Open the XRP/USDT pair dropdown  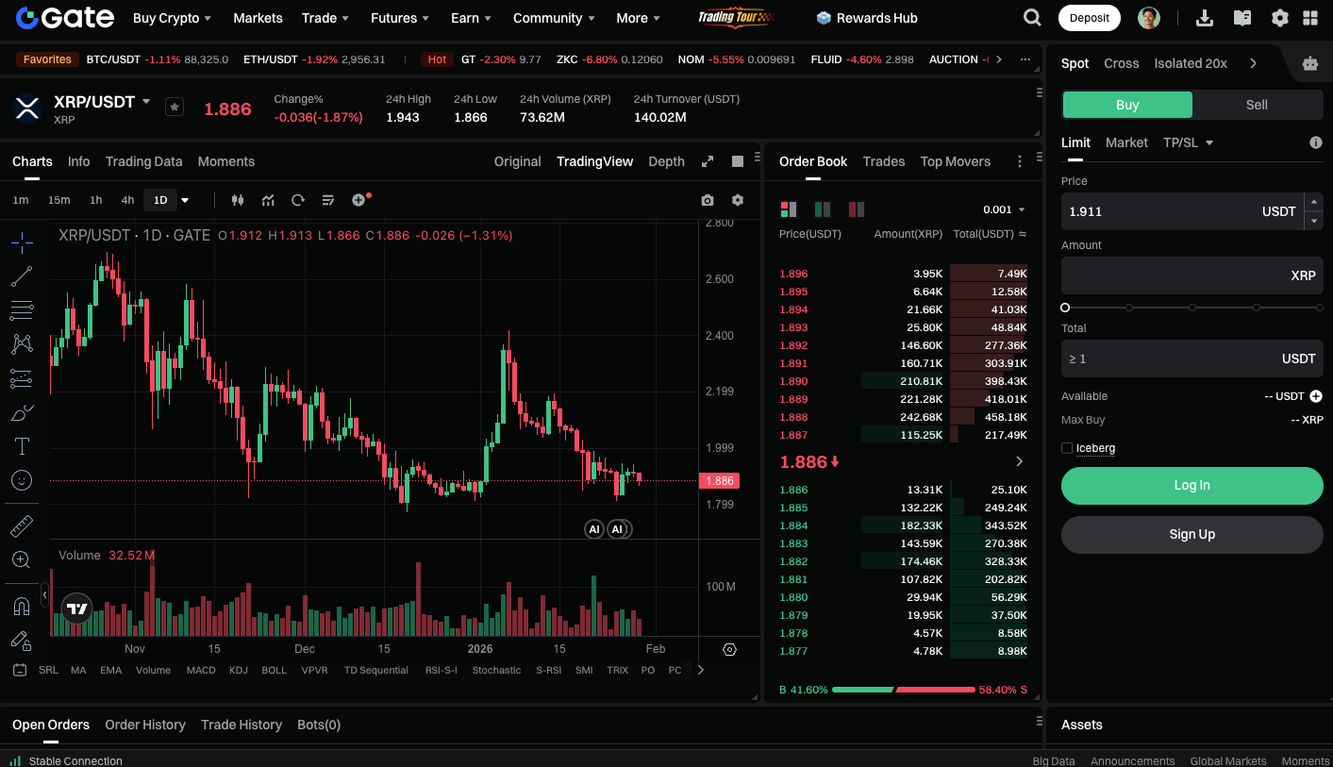point(146,101)
